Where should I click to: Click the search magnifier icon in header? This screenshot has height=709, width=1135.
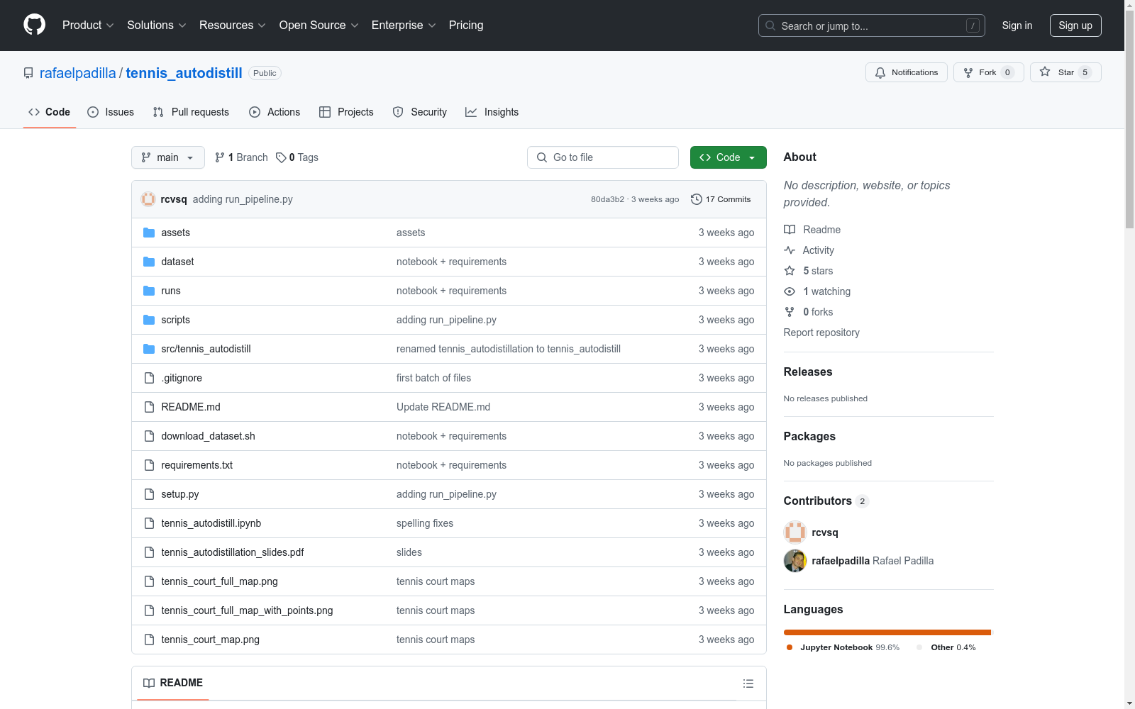(x=770, y=26)
